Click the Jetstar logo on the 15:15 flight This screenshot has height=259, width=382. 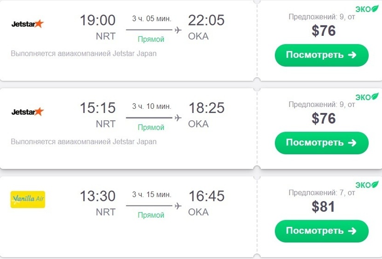pyautogui.click(x=27, y=112)
